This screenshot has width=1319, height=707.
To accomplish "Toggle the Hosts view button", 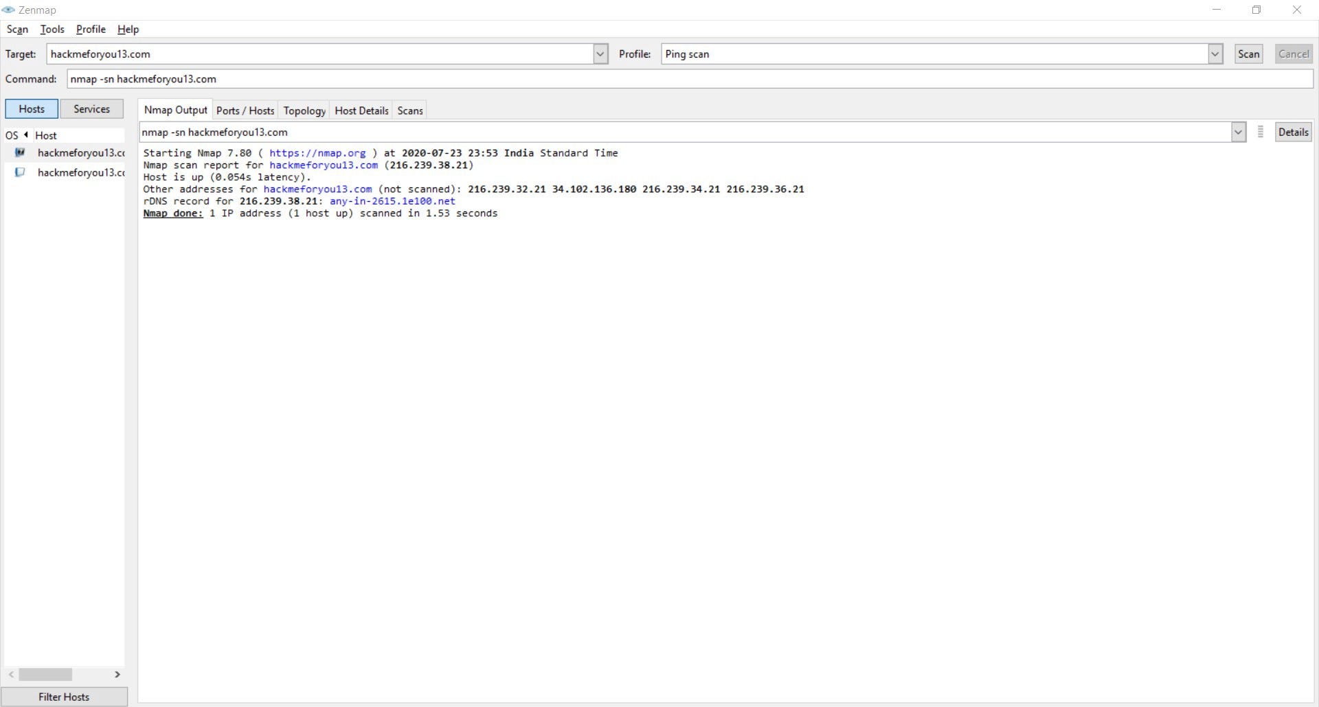I will [32, 108].
